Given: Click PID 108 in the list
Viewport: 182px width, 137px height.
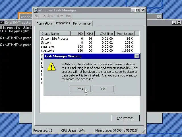Looking at the screenshot, I should point(80,47).
